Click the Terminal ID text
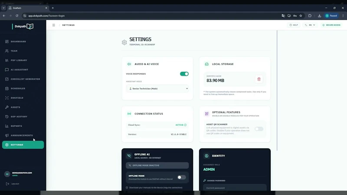Image resolution: width=347 pixels, height=195 pixels. [x=142, y=45]
